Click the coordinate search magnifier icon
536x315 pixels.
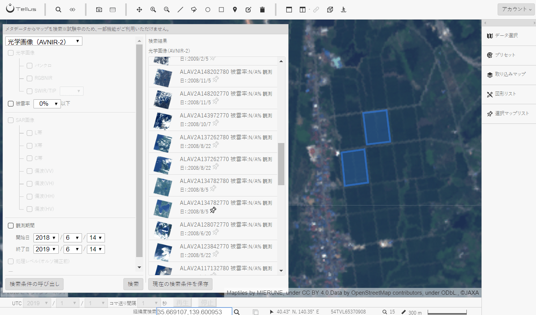pos(237,312)
